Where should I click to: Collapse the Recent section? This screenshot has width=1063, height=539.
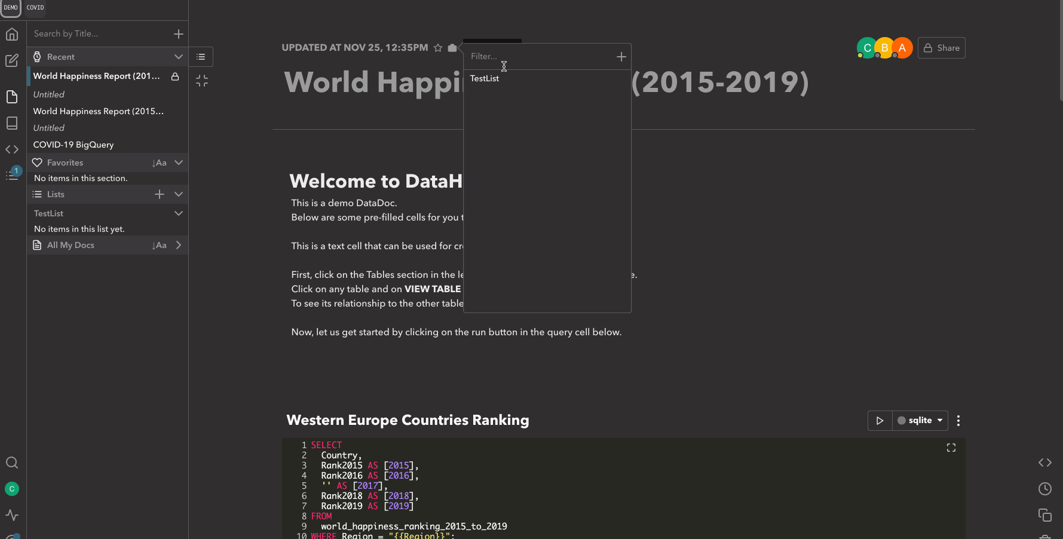coord(178,57)
